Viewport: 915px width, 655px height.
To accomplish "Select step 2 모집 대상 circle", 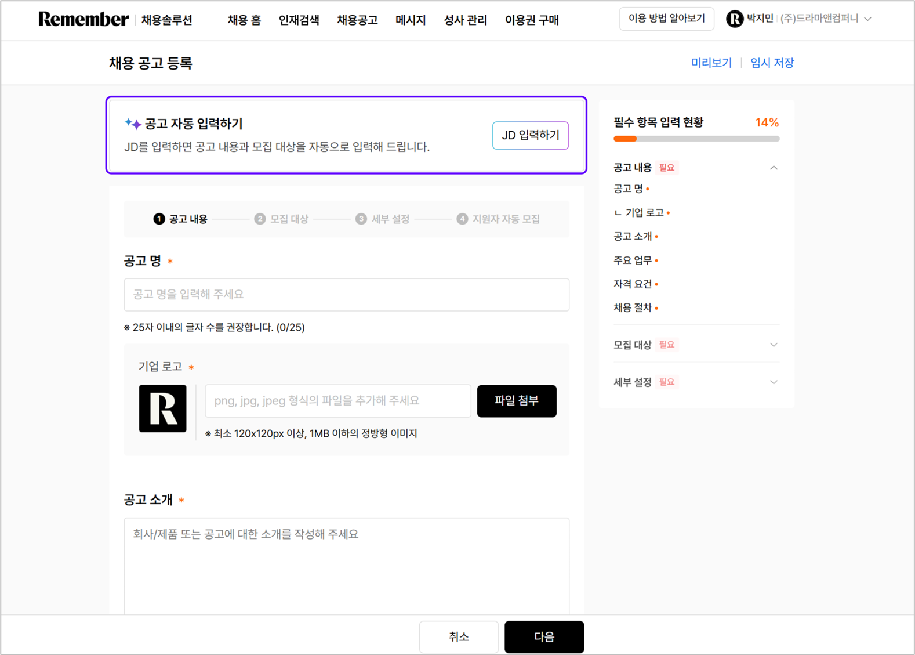I will tap(260, 219).
